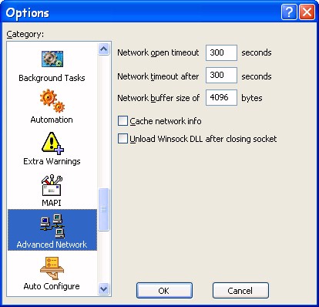Open the Auto Configure category icon
The width and height of the screenshot is (319, 307).
(x=52, y=268)
